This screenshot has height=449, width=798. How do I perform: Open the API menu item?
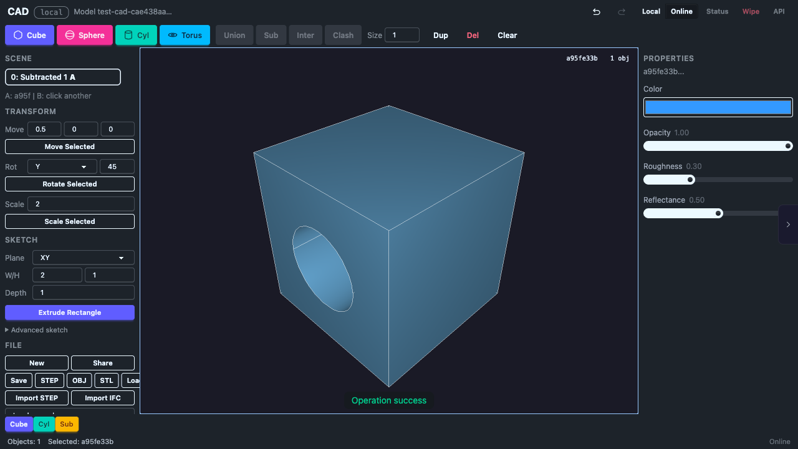pos(779,11)
